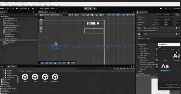Open the Center pivot dropdown
The image size is (181, 94).
pos(45,15)
